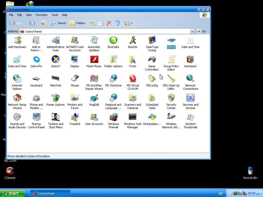263x197 pixels.
Task: Open the Help menu
Action: (x=64, y=15)
